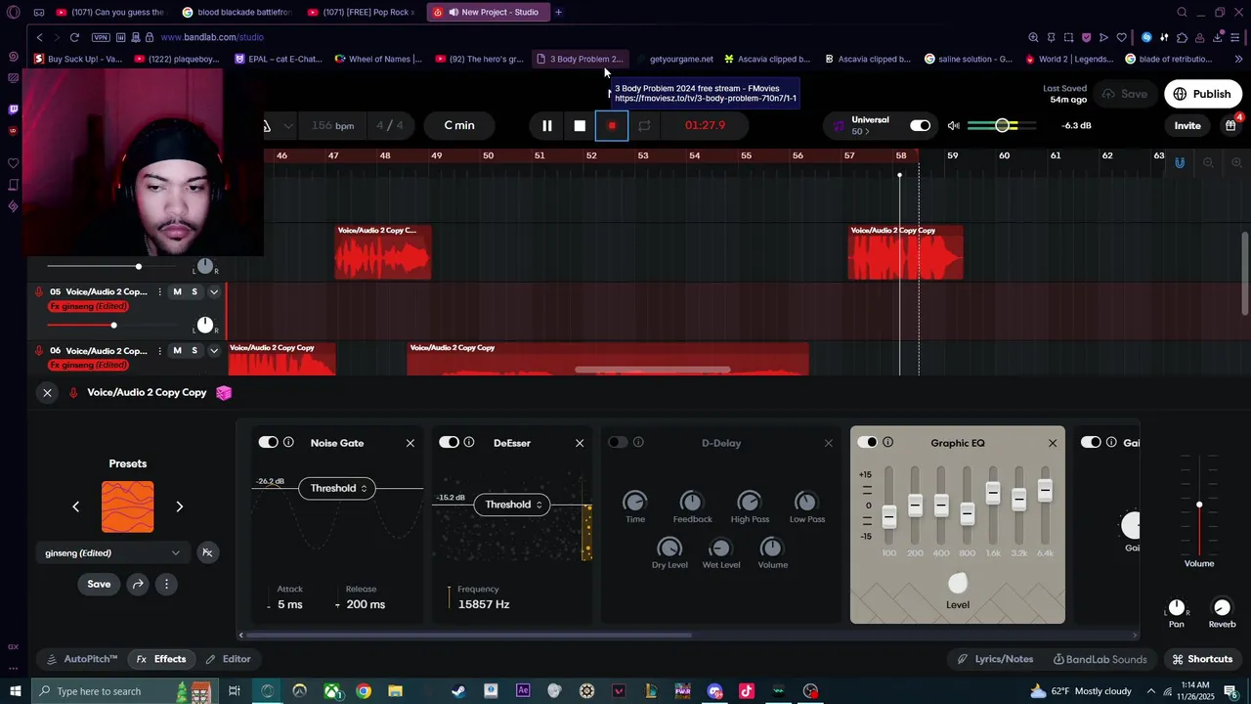Screen dimensions: 1251x704
Task: Switch to the Fx Effects tab
Action: (161, 659)
